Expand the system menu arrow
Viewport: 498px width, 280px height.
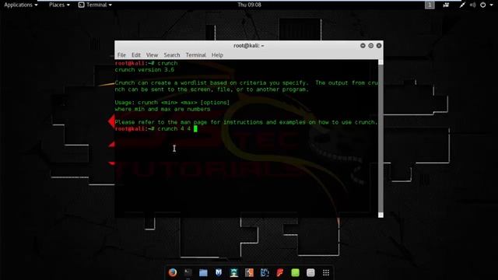[491, 5]
